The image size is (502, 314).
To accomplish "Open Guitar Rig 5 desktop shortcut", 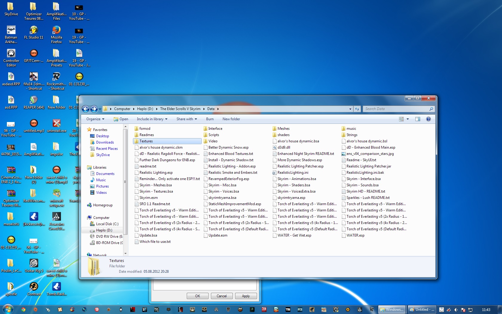I will click(34, 266).
